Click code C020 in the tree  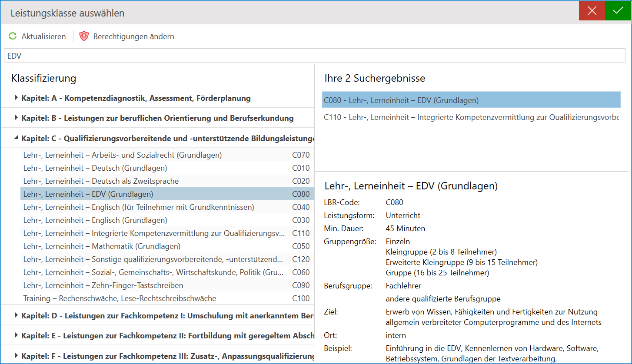pos(301,181)
